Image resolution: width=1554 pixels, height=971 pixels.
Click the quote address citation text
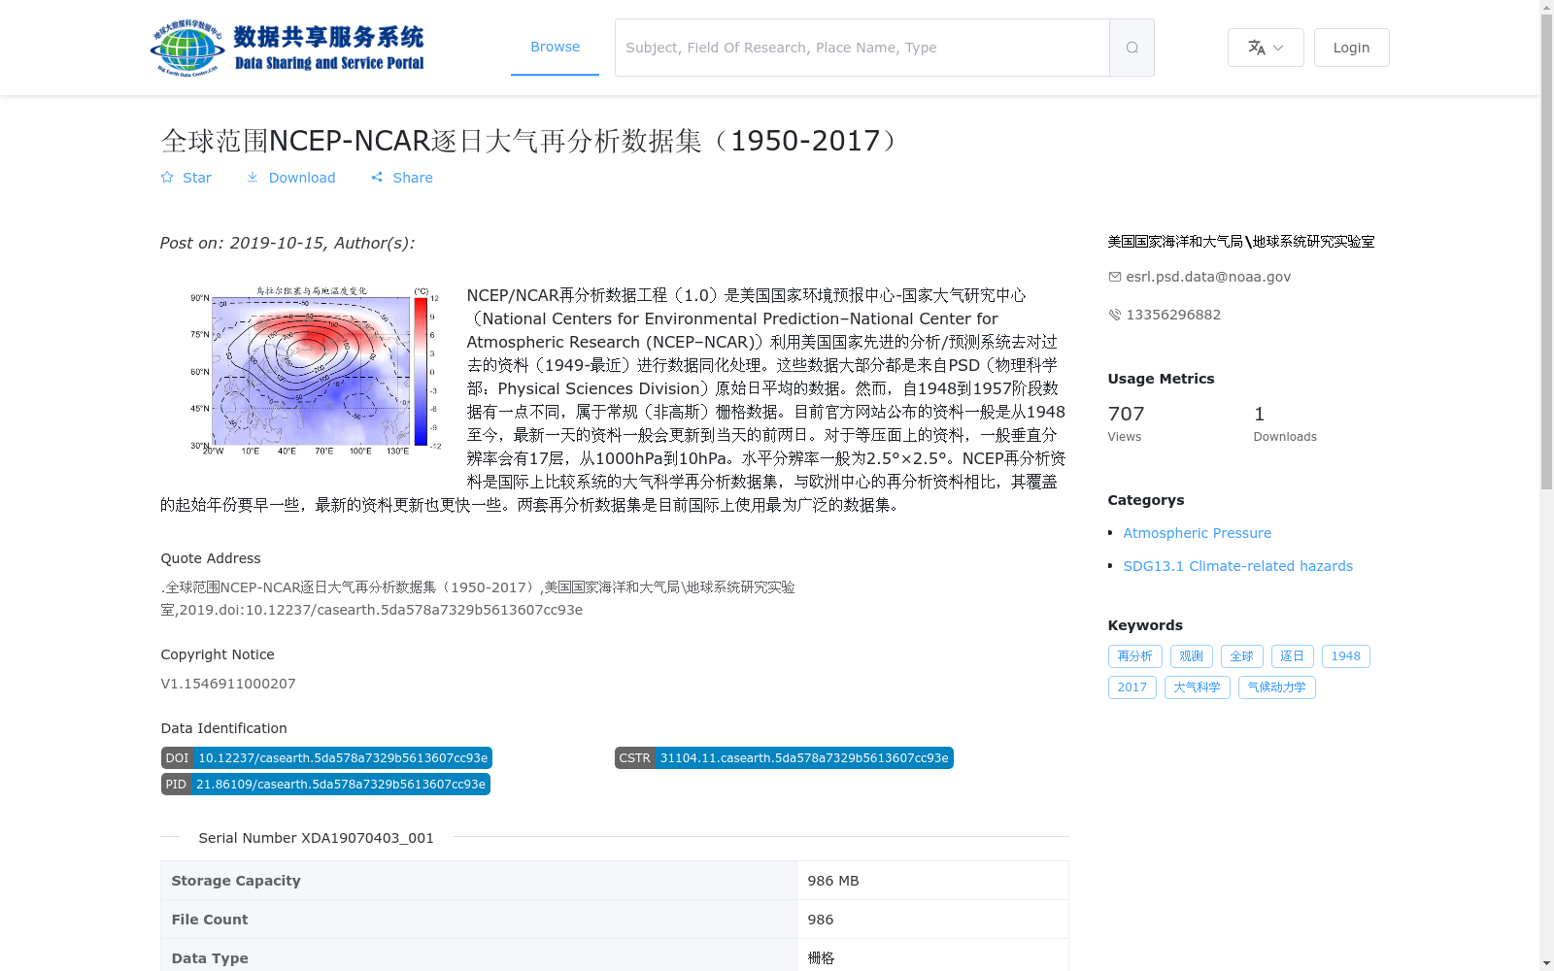point(478,598)
